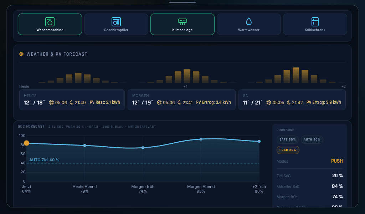Click the washing machine icon
This screenshot has height=214, width=365.
[50, 22]
